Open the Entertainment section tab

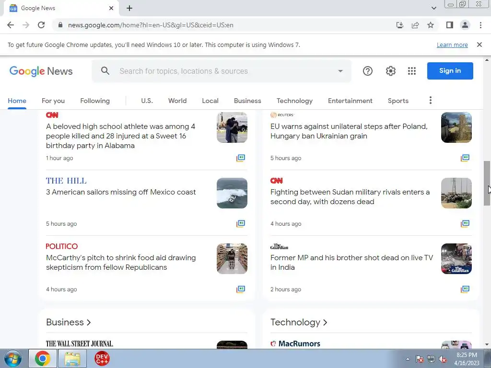tap(350, 101)
